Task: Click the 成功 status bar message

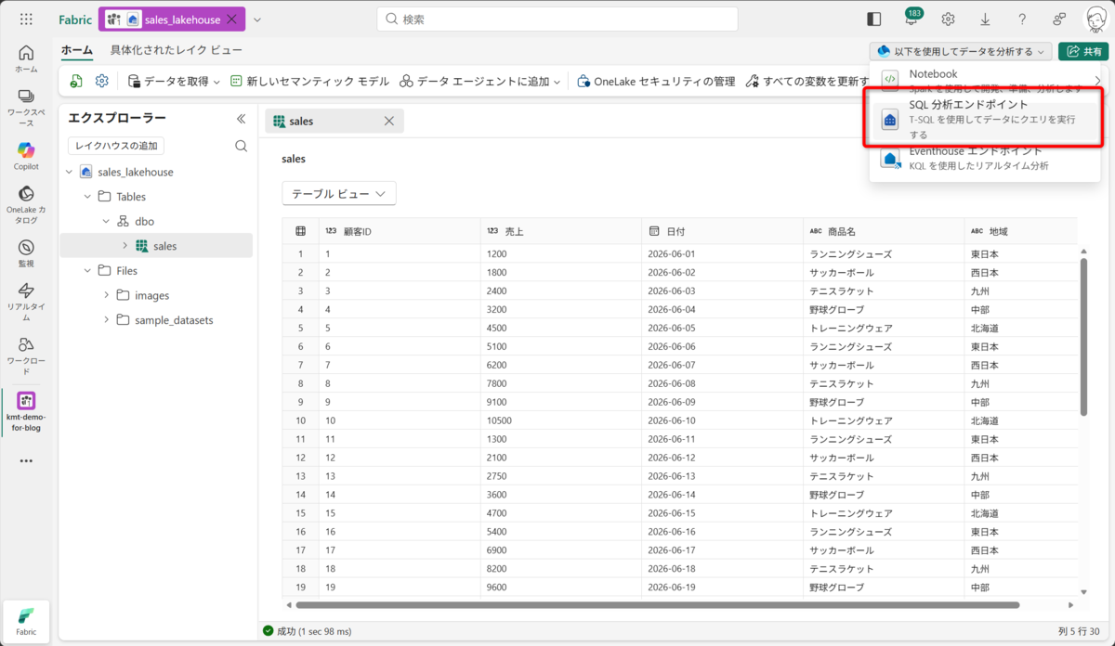Action: pos(307,631)
